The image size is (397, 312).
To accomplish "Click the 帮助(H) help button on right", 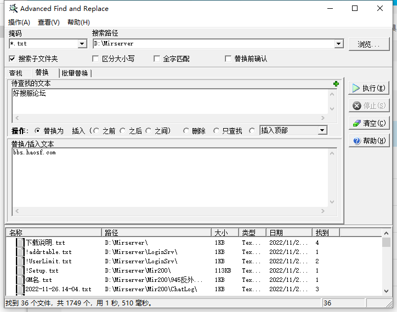I will tap(369, 141).
